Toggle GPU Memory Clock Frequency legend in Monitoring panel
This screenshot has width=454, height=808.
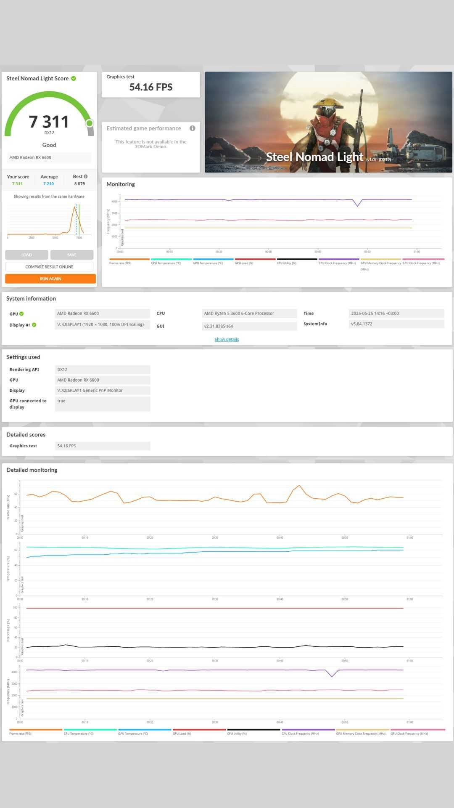pos(380,264)
